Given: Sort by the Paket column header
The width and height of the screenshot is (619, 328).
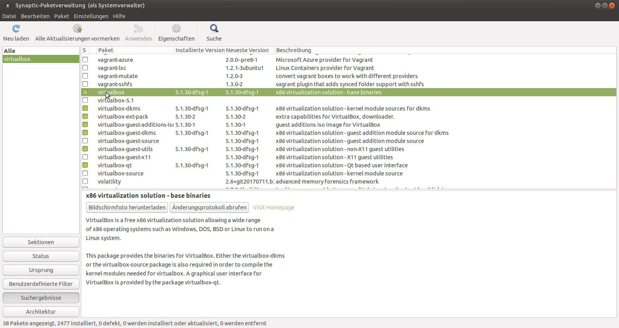Looking at the screenshot, I should tap(135, 50).
